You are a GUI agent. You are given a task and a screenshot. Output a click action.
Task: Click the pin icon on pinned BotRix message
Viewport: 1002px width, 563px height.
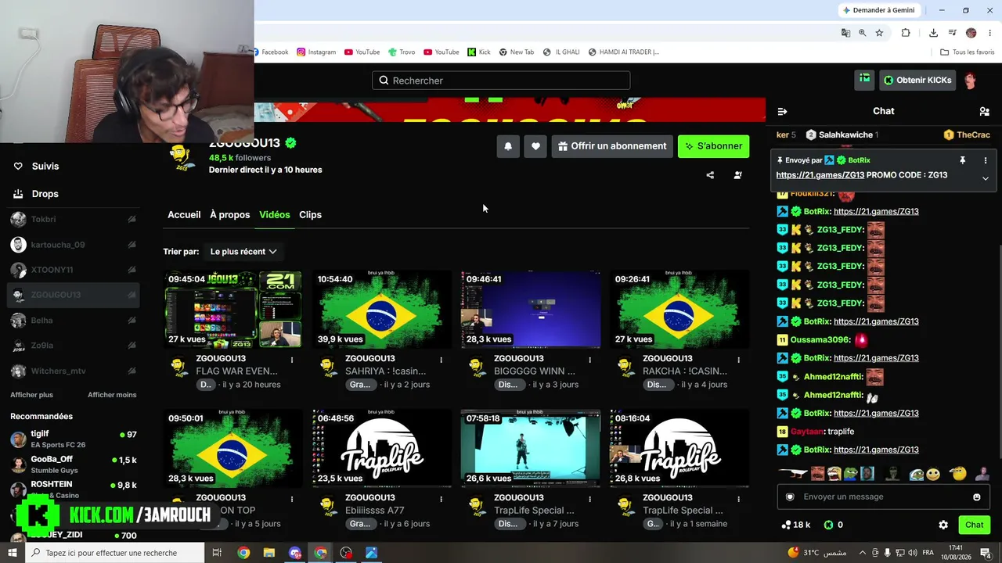point(963,160)
